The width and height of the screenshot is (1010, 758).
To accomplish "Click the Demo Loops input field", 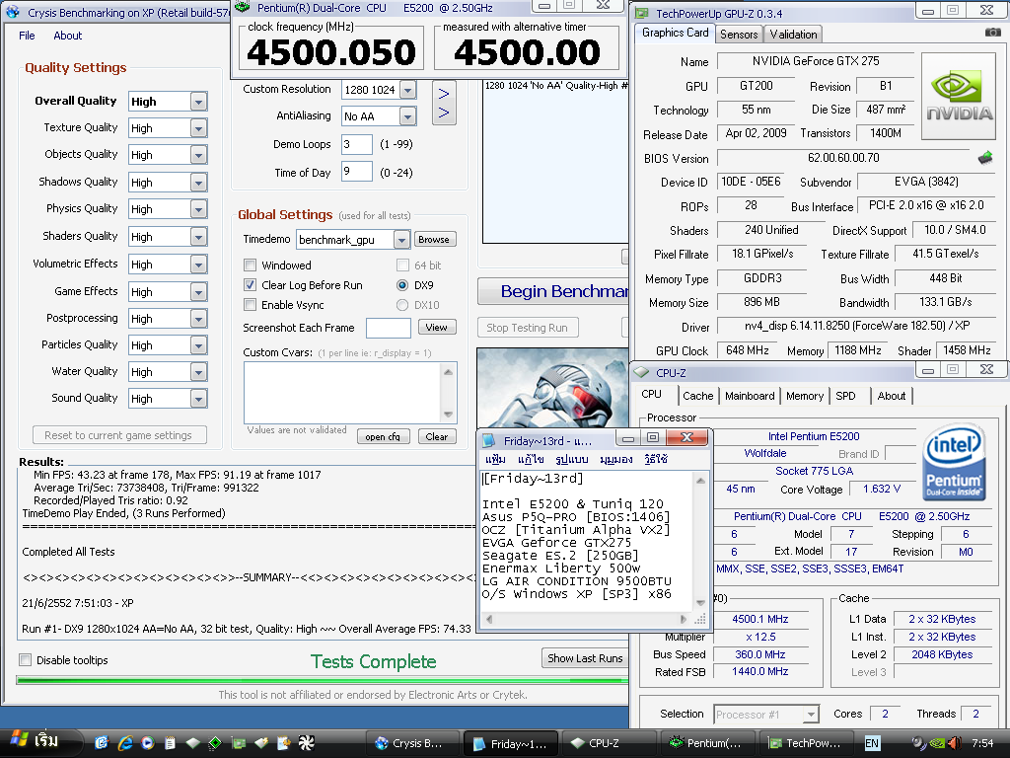I will point(357,144).
